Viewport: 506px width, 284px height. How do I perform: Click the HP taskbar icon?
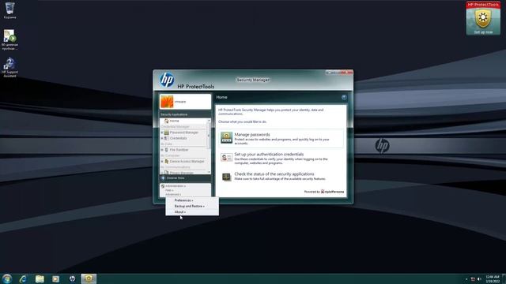click(72, 278)
